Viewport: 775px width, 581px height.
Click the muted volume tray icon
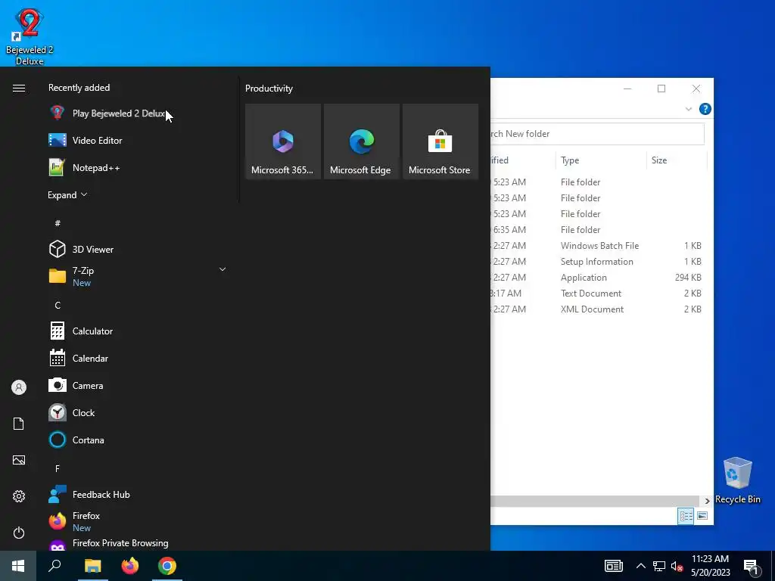pyautogui.click(x=677, y=566)
